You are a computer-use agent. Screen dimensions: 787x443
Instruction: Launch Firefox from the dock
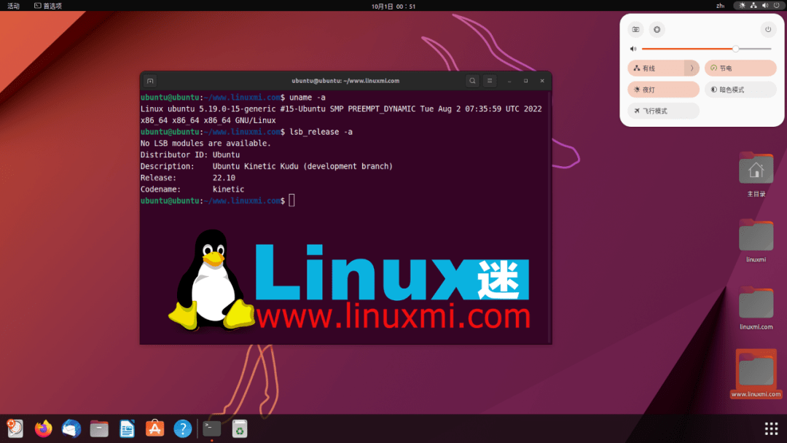point(43,428)
